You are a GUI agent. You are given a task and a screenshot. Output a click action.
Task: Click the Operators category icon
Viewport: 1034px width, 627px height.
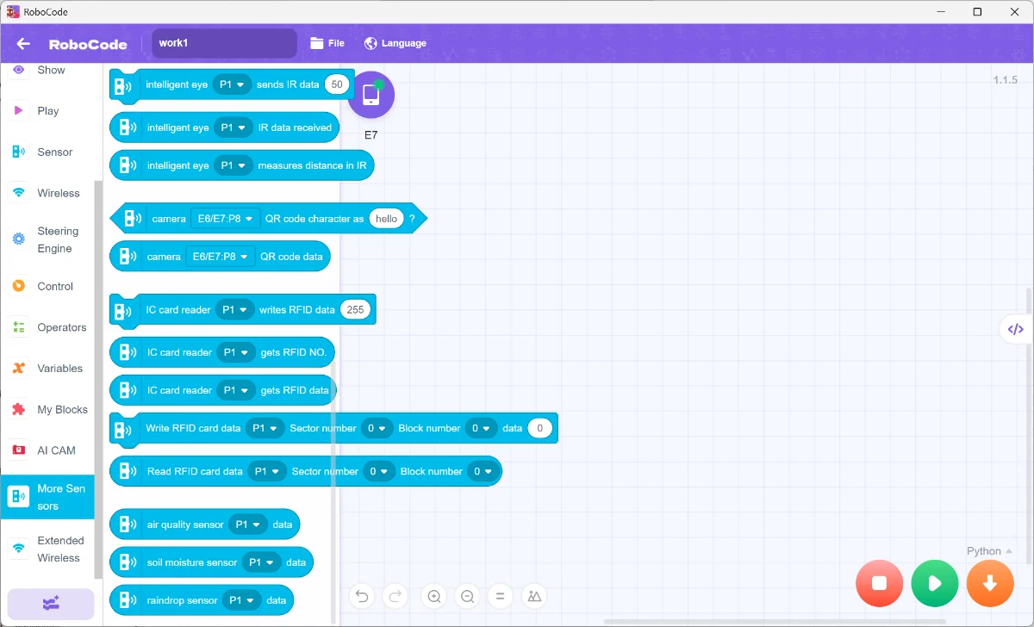19,327
